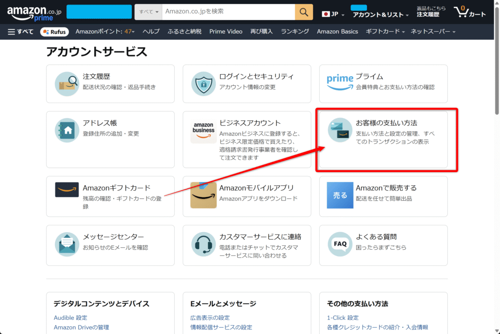Expand the ギフトカード nav dropdown

tap(385, 32)
